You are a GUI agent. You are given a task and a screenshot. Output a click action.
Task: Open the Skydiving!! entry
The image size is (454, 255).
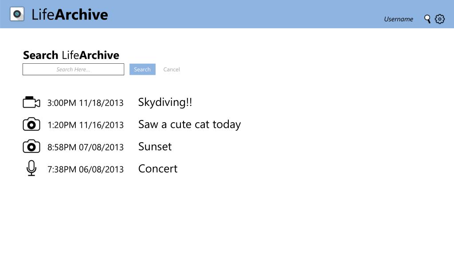click(x=165, y=102)
